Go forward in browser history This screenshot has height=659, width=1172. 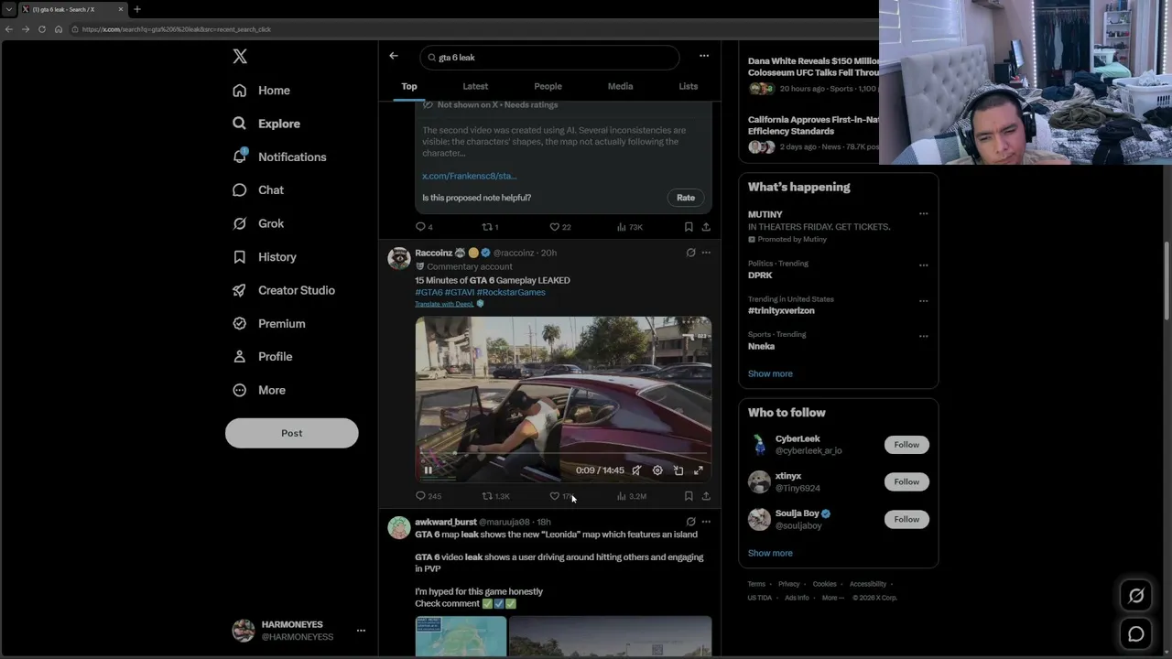(26, 29)
